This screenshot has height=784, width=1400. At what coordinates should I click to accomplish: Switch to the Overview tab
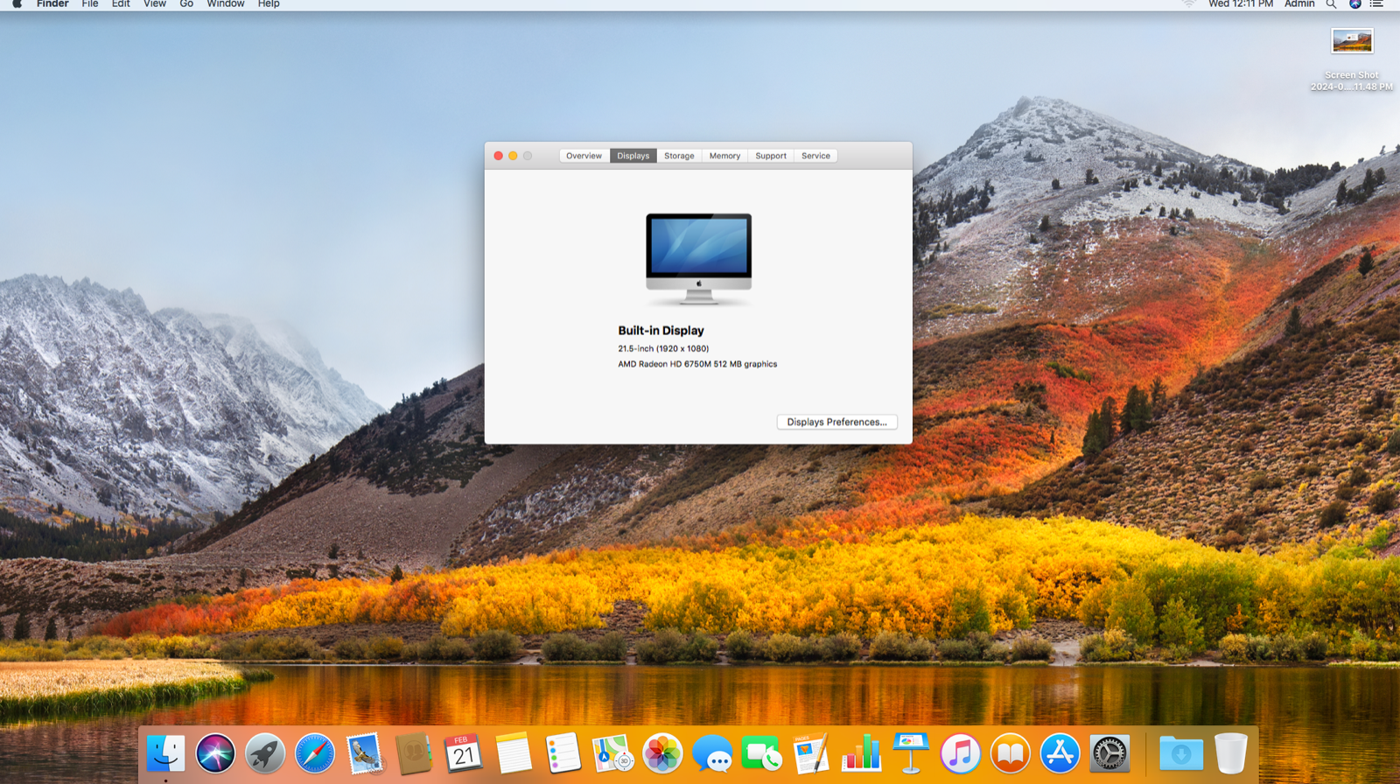coord(584,156)
